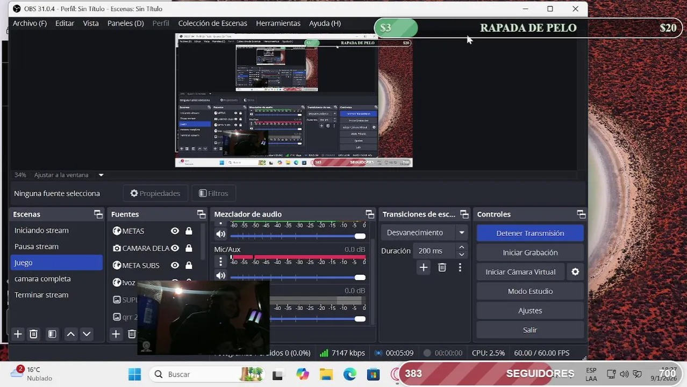Screen dimensions: 687x387
Task: Remove transition using its trash icon
Action: [x=442, y=267]
